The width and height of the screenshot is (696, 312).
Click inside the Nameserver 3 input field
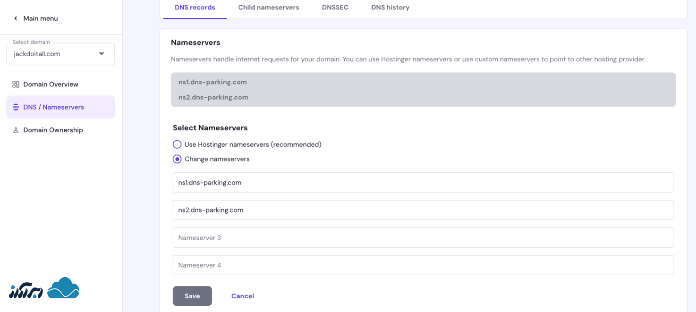coord(423,237)
